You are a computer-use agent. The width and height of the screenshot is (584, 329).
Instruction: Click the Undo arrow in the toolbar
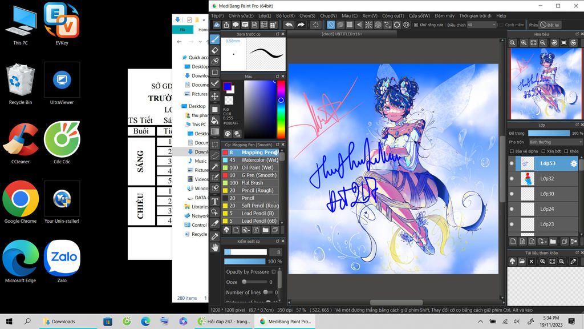tap(289, 25)
